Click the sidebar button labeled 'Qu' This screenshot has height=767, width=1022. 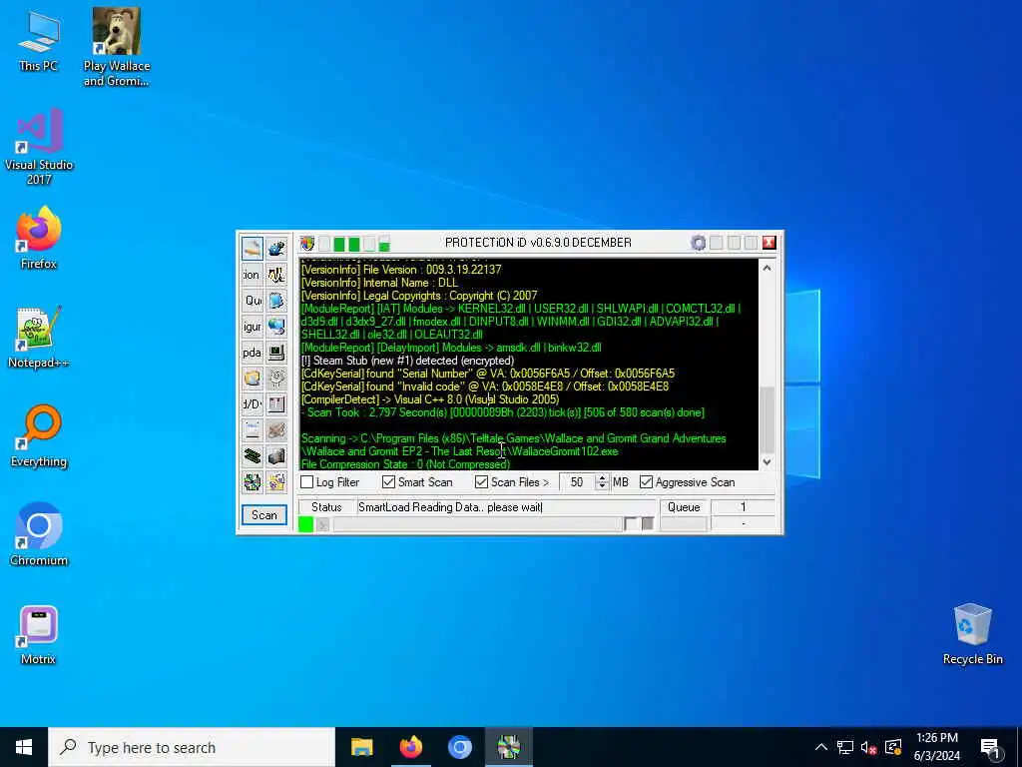coord(253,301)
